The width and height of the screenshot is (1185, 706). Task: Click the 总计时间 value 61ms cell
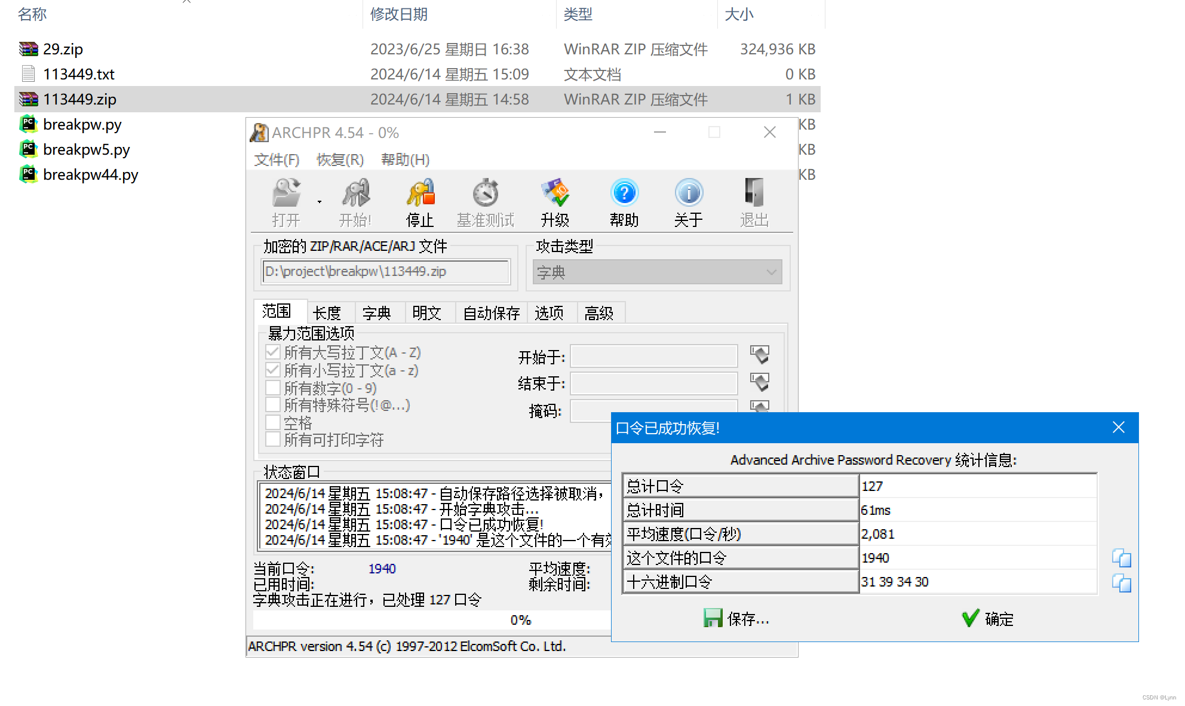tap(978, 509)
